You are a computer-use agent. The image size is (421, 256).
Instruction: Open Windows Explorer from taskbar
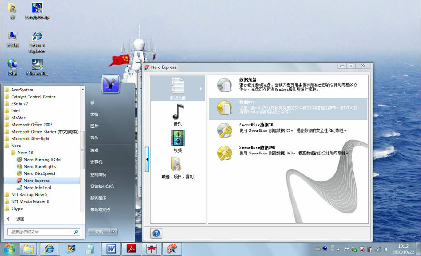click(28, 249)
